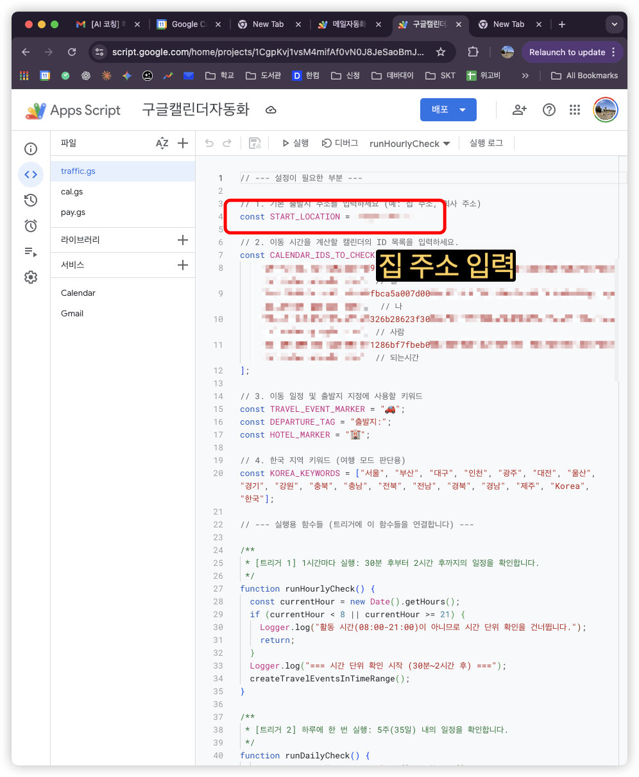Open the ChatGPT bookmark icon

[x=86, y=76]
